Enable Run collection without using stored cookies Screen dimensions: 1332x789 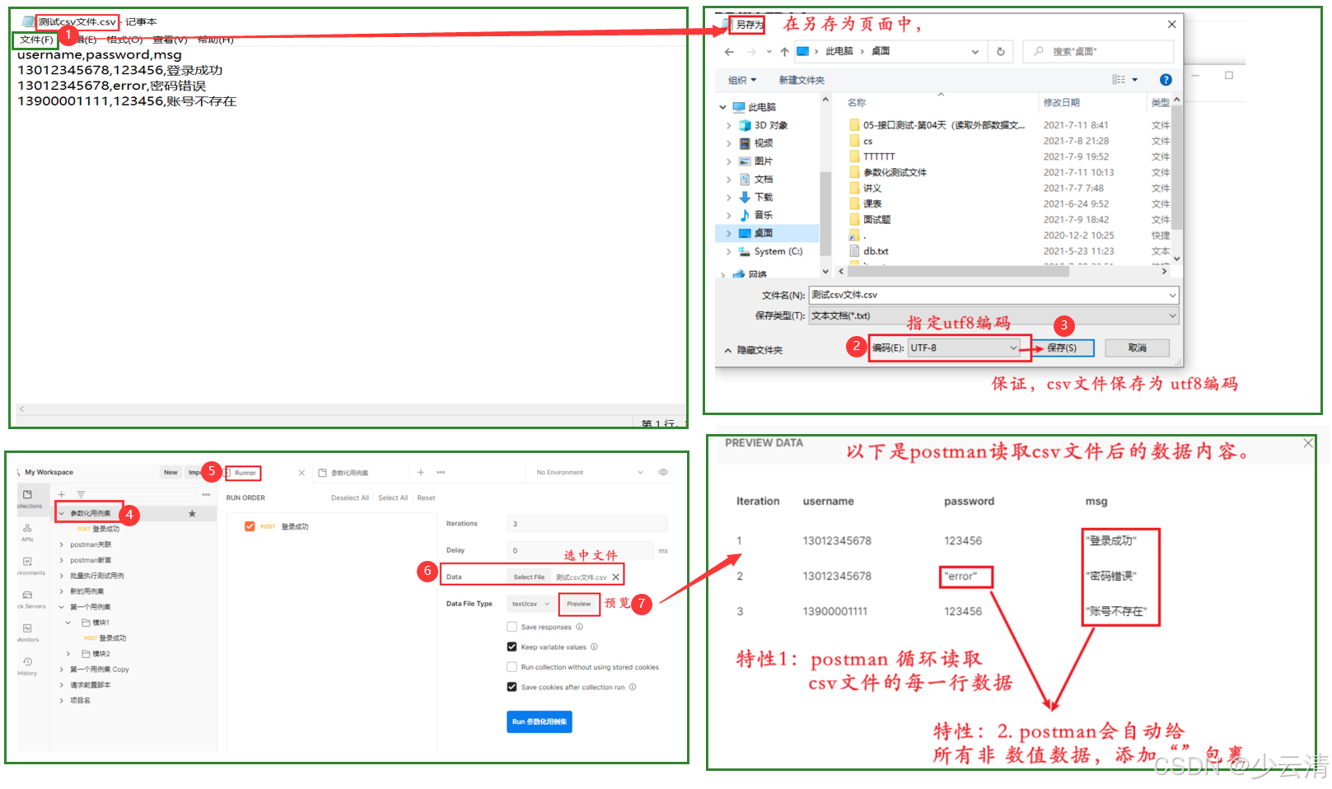coord(512,667)
